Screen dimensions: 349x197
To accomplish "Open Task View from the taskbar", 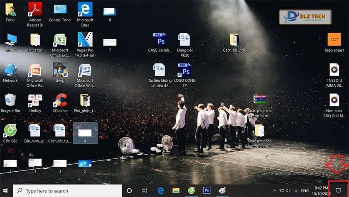I will click(x=144, y=190).
